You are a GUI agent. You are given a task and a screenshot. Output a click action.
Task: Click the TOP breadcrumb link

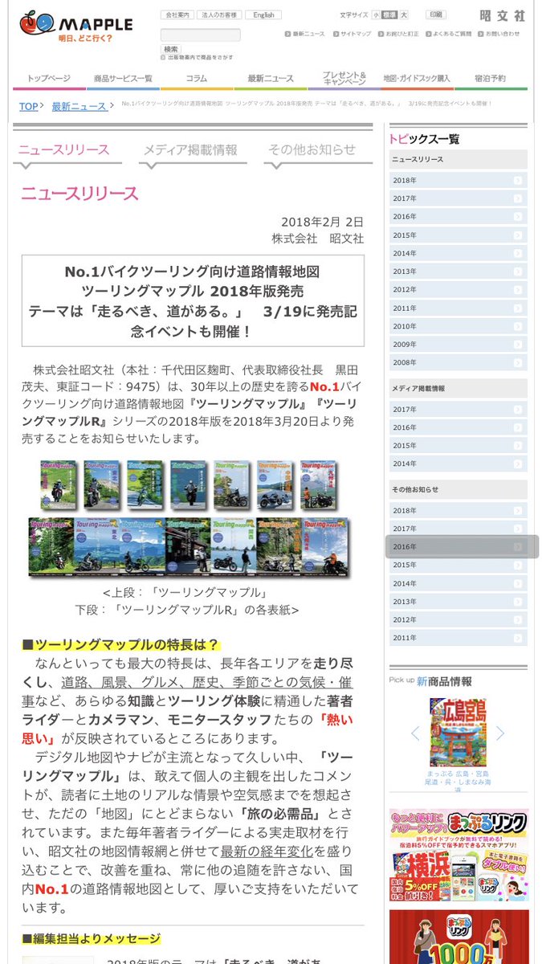tap(28, 106)
